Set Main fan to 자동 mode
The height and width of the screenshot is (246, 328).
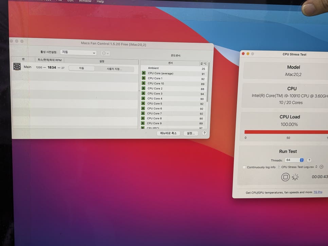pyautogui.click(x=81, y=68)
